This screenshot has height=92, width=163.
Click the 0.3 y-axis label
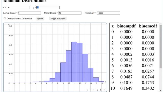coord(10,26)
